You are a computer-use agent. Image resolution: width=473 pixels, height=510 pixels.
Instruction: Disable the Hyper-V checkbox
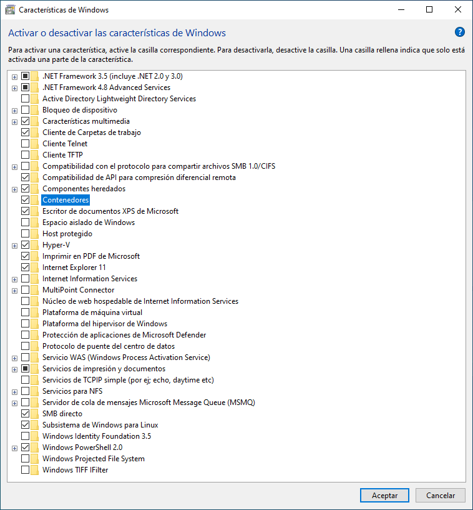[26, 245]
